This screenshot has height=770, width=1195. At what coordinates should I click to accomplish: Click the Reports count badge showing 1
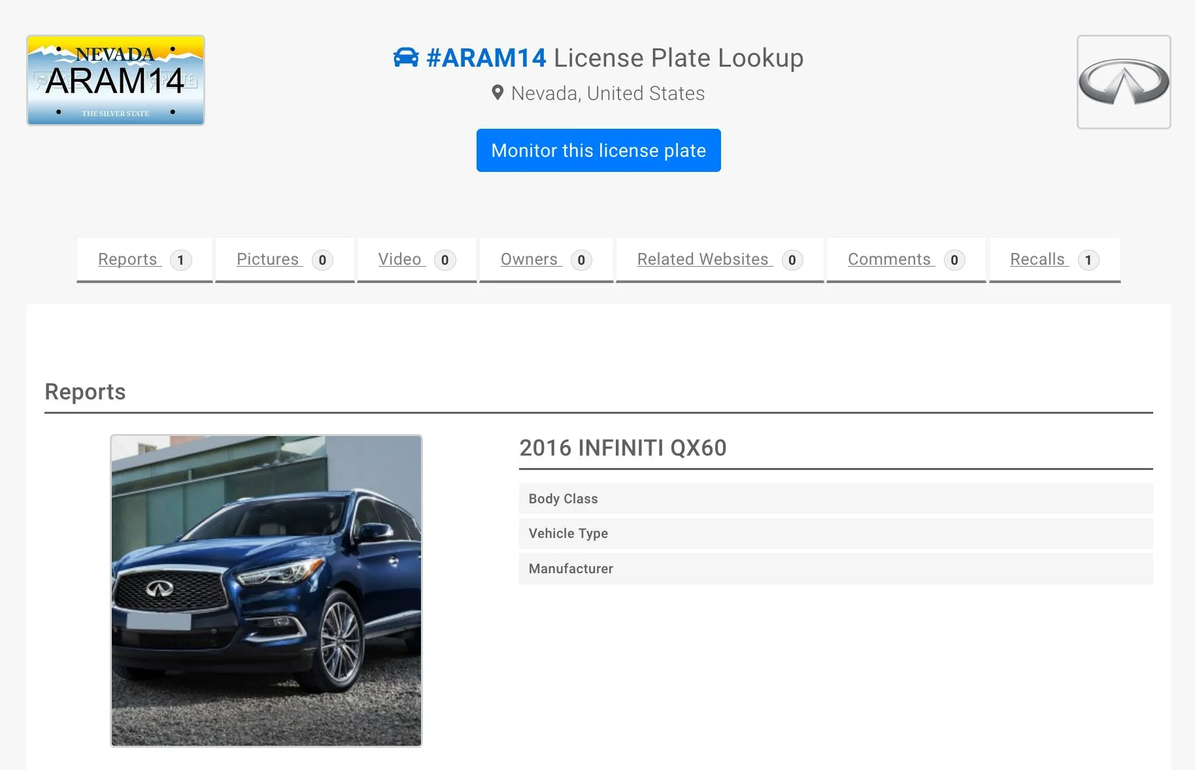click(181, 260)
